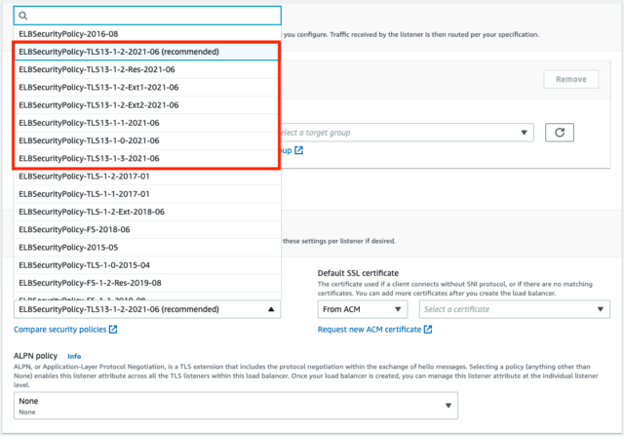
Task: Click the magnifier icon in the search box
Action: (x=23, y=16)
